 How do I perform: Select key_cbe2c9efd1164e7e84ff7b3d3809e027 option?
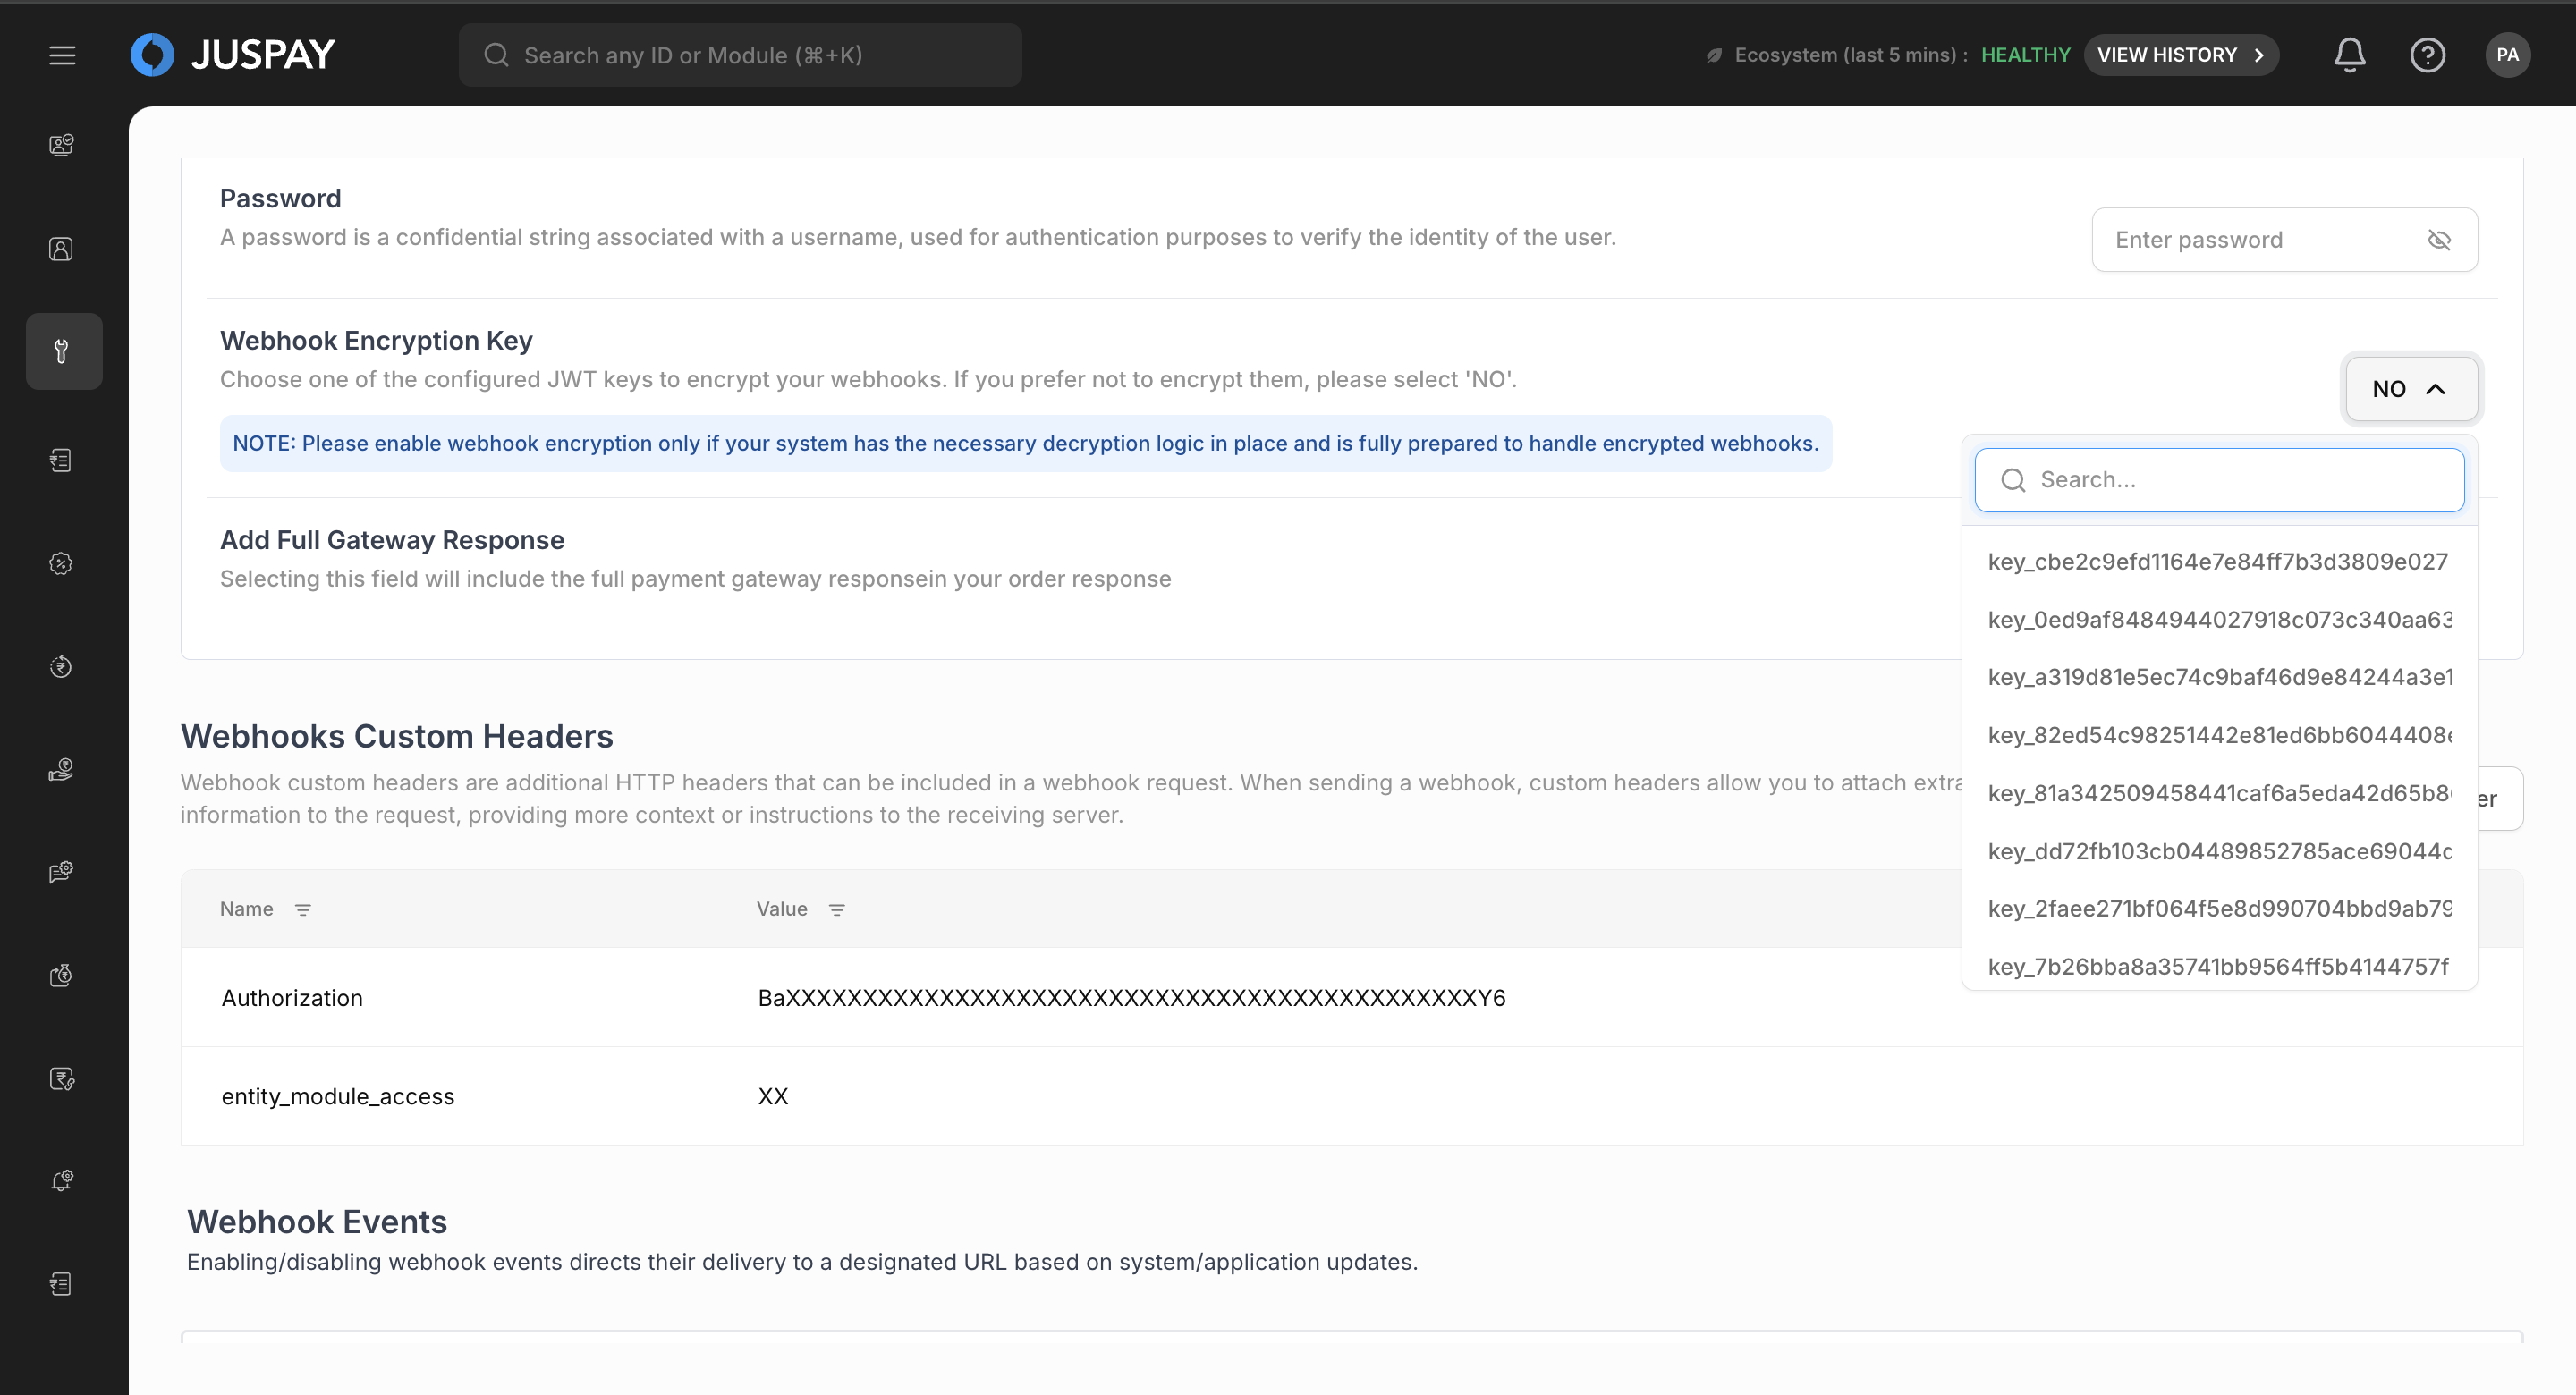click(x=2217, y=562)
